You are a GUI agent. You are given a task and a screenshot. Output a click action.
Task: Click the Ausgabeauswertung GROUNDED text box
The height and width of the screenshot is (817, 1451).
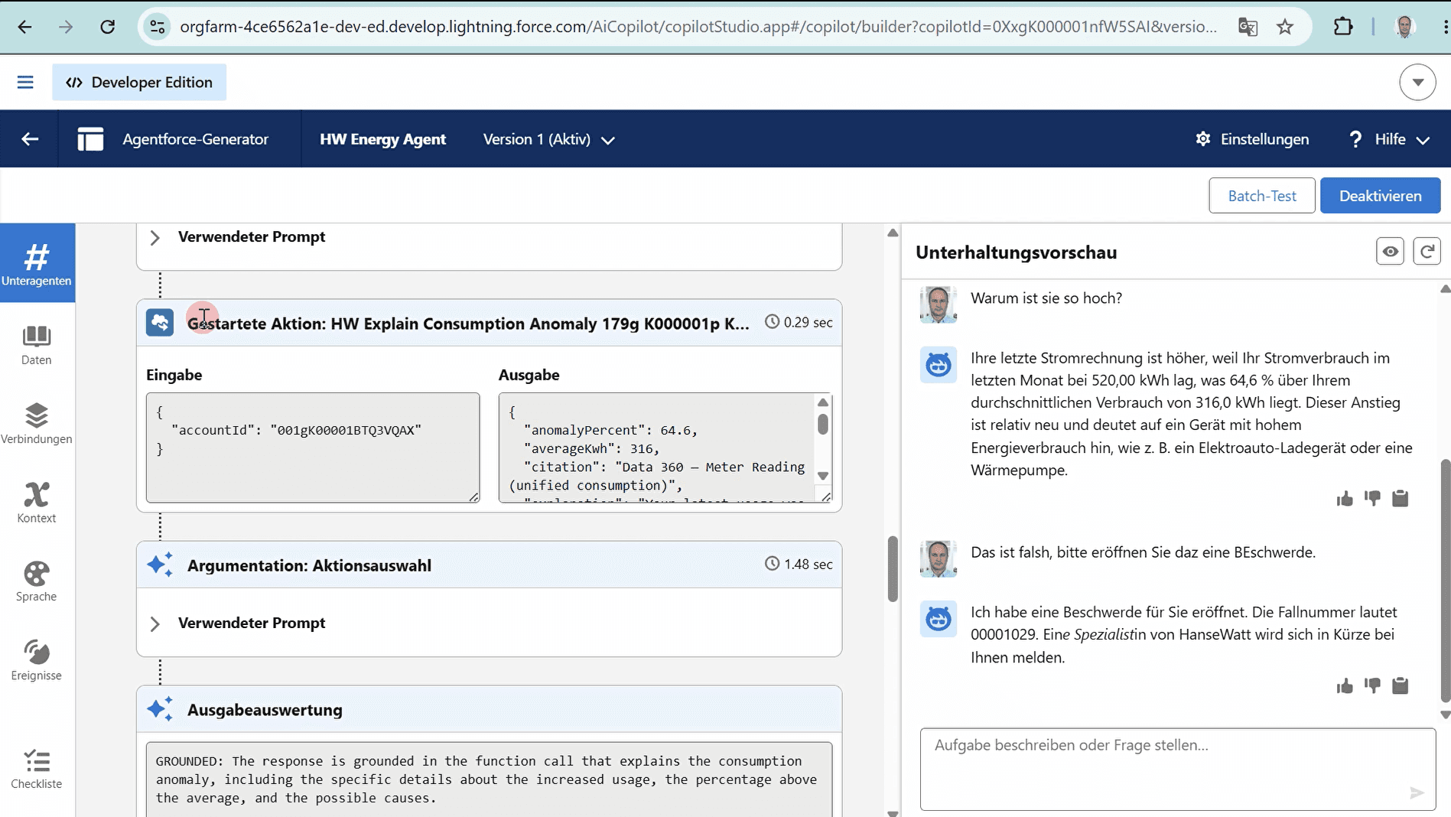(490, 780)
